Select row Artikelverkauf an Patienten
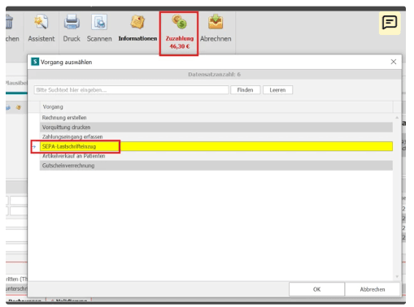This screenshot has width=414, height=307. pyautogui.click(x=216, y=156)
